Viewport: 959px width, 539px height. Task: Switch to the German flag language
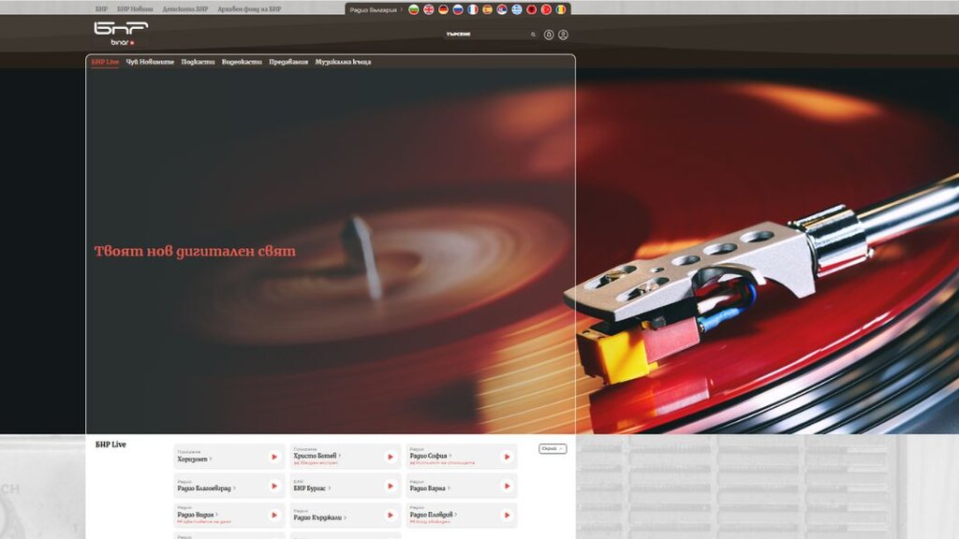point(443,9)
